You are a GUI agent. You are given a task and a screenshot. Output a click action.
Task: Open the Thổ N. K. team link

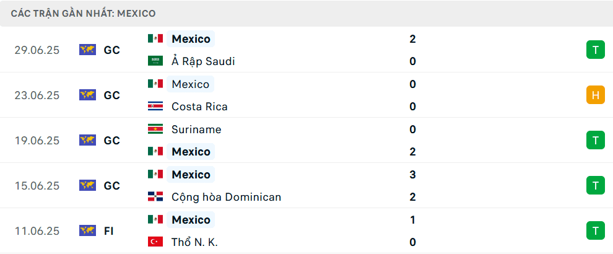click(x=194, y=242)
